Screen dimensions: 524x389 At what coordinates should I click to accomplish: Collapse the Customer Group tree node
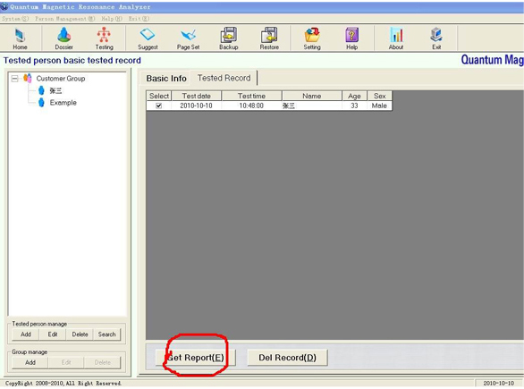coord(14,79)
